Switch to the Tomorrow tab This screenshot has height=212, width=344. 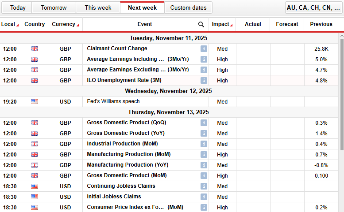[54, 7]
